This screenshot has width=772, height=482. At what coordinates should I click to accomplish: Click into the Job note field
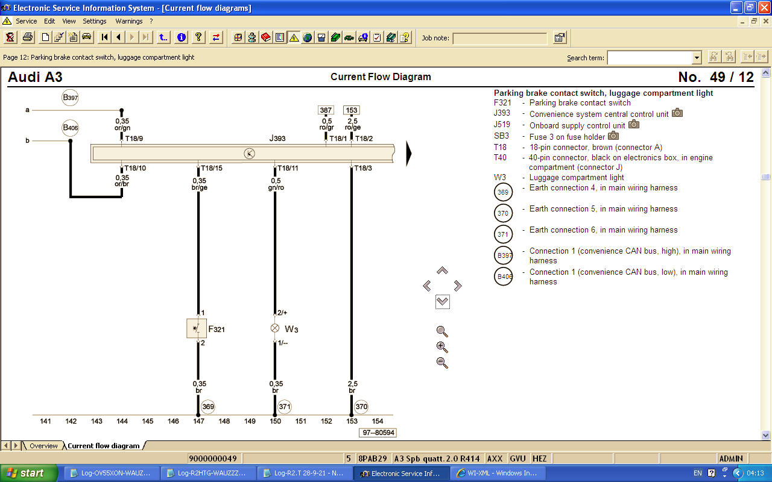pyautogui.click(x=499, y=38)
